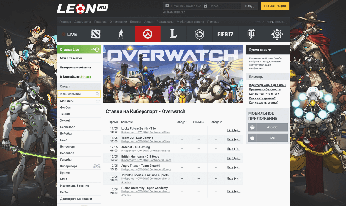Open the FIFA17 game tab
Screen dimensions: 346x206
[225, 34]
